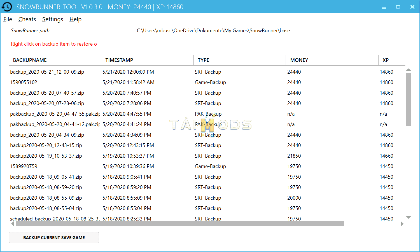The width and height of the screenshot is (420, 252).
Task: Click the SnowRunner path value text
Action: (213, 31)
